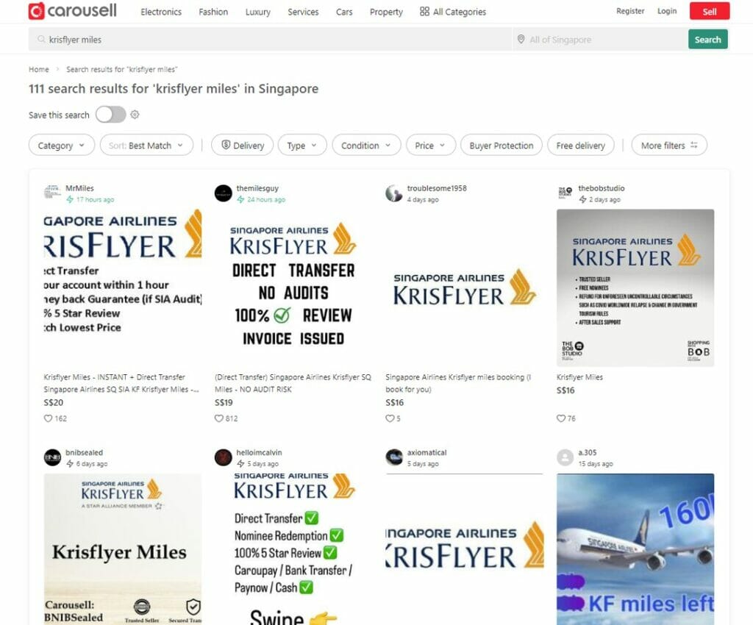Enable the Buyer Protection filter
This screenshot has height=625, width=753.
coord(501,145)
